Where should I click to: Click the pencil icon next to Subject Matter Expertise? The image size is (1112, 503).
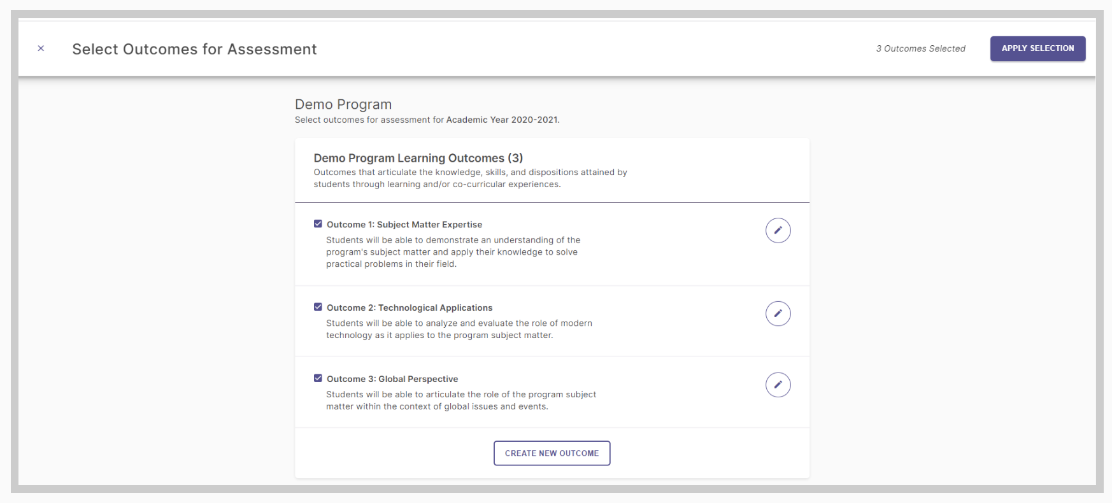tap(778, 230)
